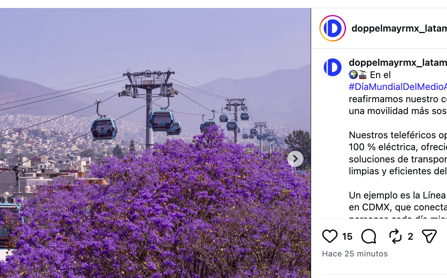Viewport: 447px width, 278px height.
Task: Select the cable car photo
Action: tap(155, 143)
